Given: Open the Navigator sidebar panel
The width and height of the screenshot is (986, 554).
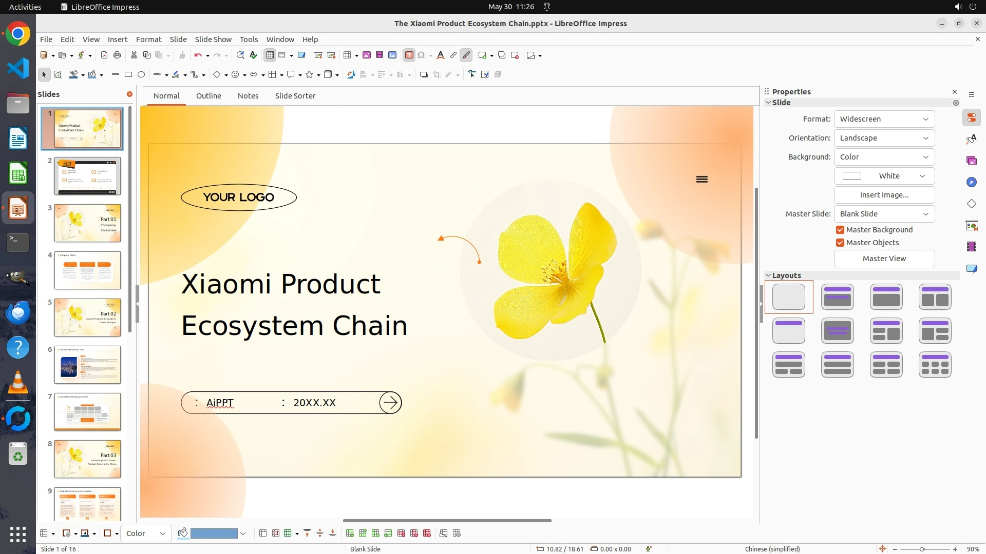Looking at the screenshot, I should pos(971,183).
